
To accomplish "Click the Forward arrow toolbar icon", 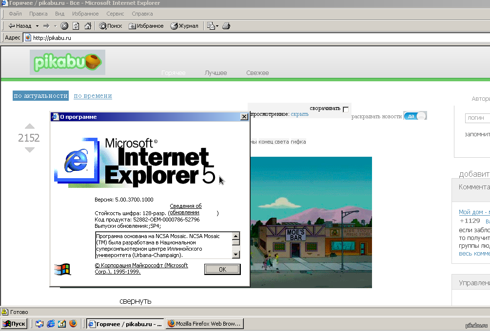I will tap(47, 26).
